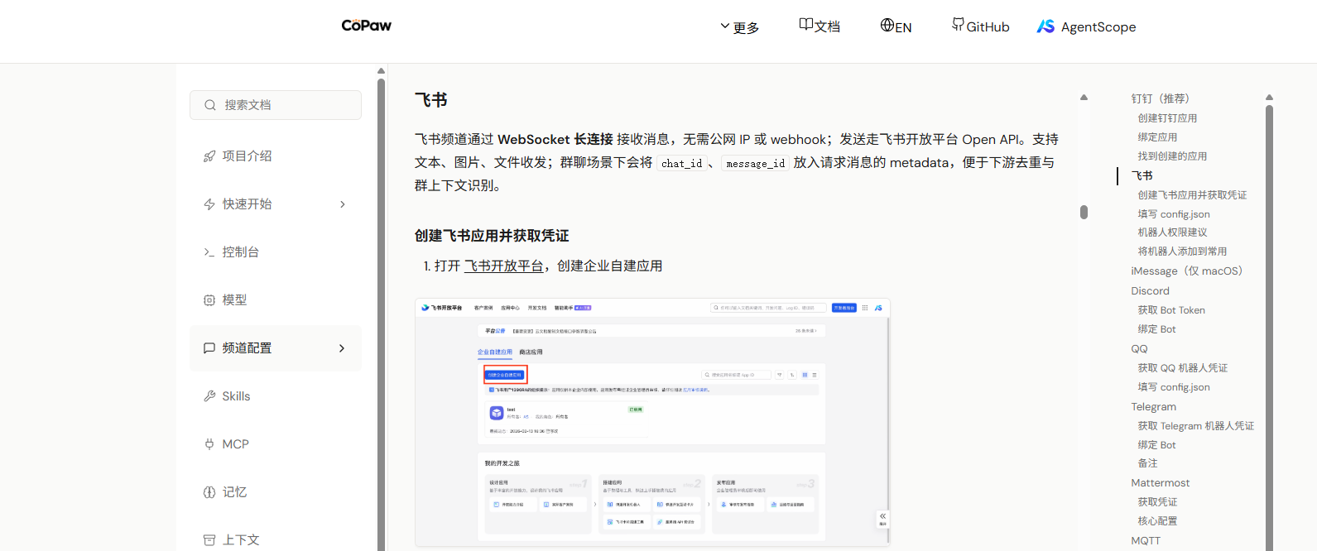This screenshot has height=551, width=1317.
Task: Open 记忆 in the sidebar
Action: [x=276, y=491]
